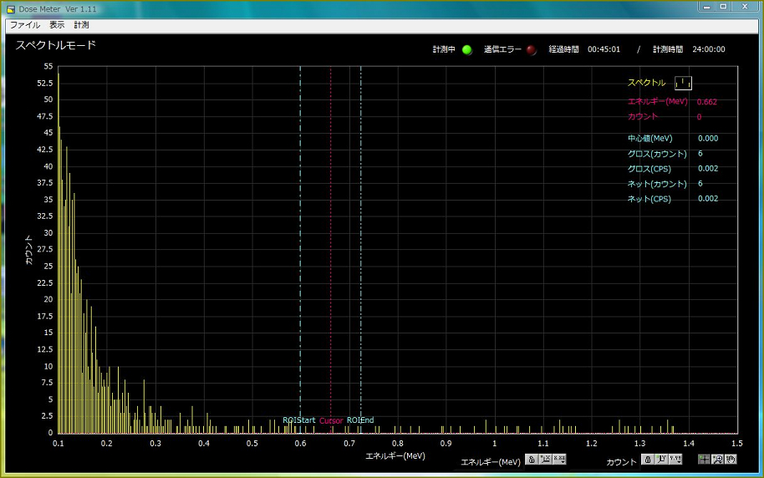Viewport: 764px width, 478px height.
Task: Click the energy axis scale lock icon
Action: [x=531, y=460]
